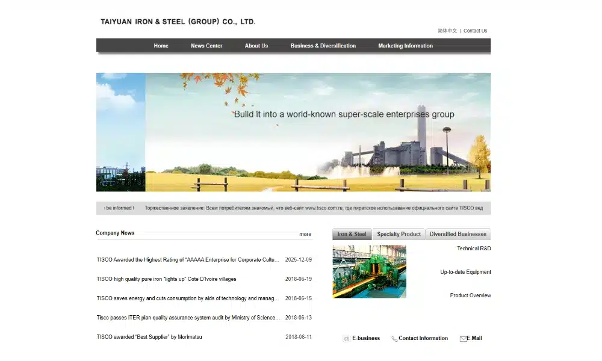Open the Up-to-date Equipment link
This screenshot has width=602, height=361.
[x=467, y=272]
